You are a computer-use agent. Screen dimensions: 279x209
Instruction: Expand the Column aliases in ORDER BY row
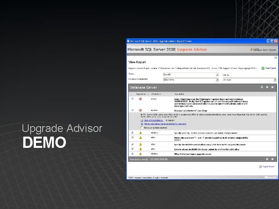(133, 149)
